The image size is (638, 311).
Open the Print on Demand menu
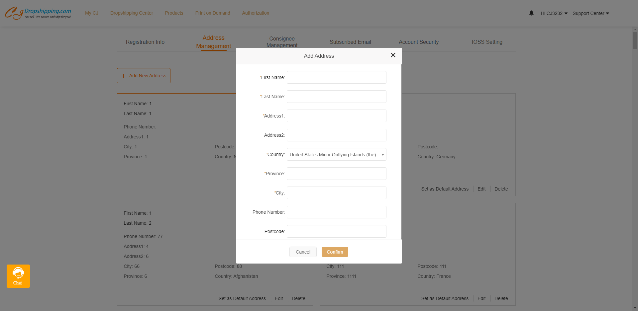(212, 13)
